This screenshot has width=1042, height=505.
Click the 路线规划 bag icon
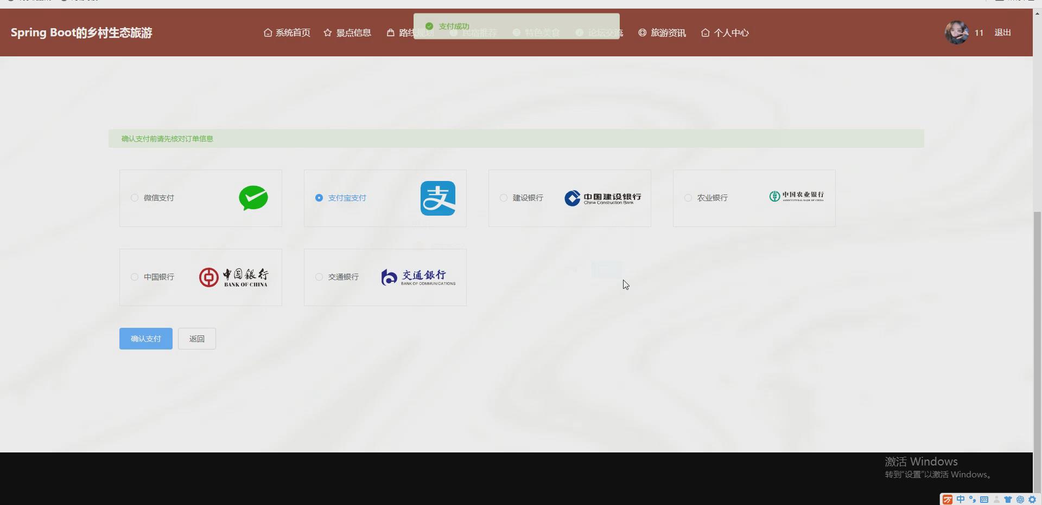tap(391, 33)
